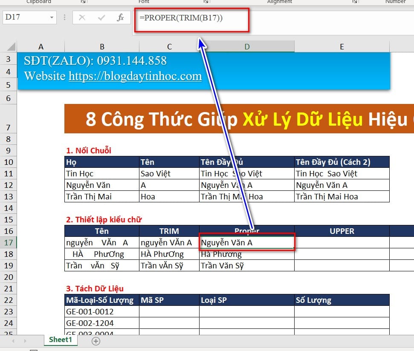The image size is (414, 351).
Task: Click the '3. Tách Dữ Liệu' section title
Action: tap(95, 288)
